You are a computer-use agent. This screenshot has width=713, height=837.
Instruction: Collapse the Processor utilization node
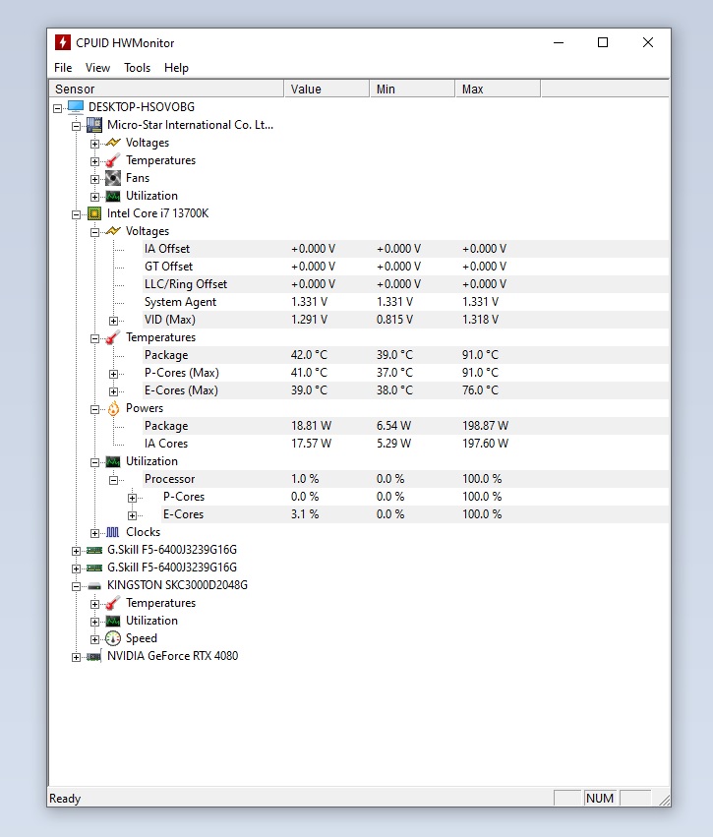point(114,480)
